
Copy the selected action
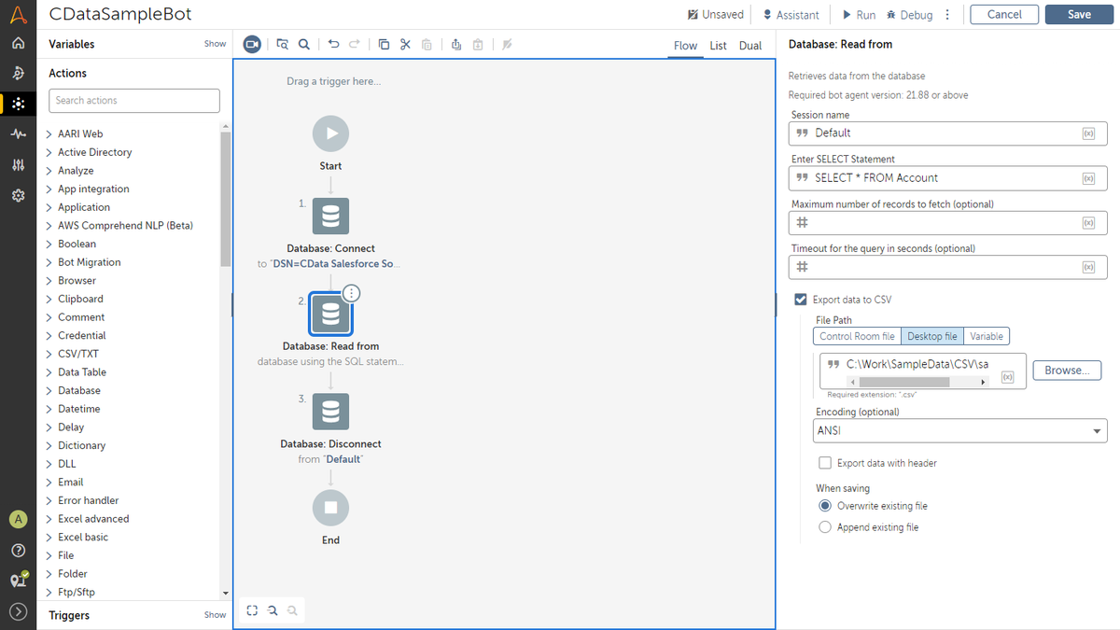384,44
